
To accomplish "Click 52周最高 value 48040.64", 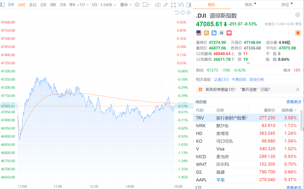I will [x=222, y=54].
